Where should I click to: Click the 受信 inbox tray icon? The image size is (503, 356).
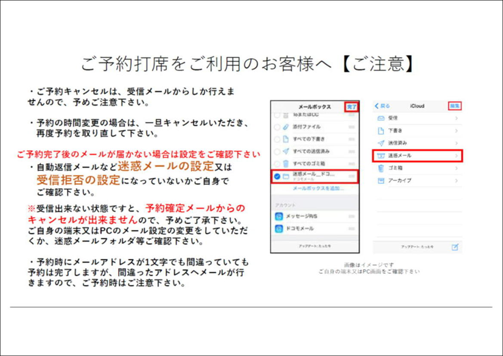[x=381, y=118]
